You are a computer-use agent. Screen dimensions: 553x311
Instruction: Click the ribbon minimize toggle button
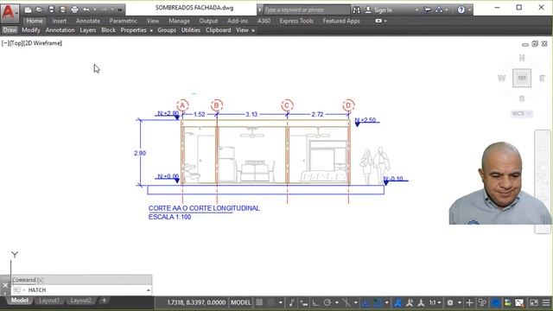click(x=378, y=21)
